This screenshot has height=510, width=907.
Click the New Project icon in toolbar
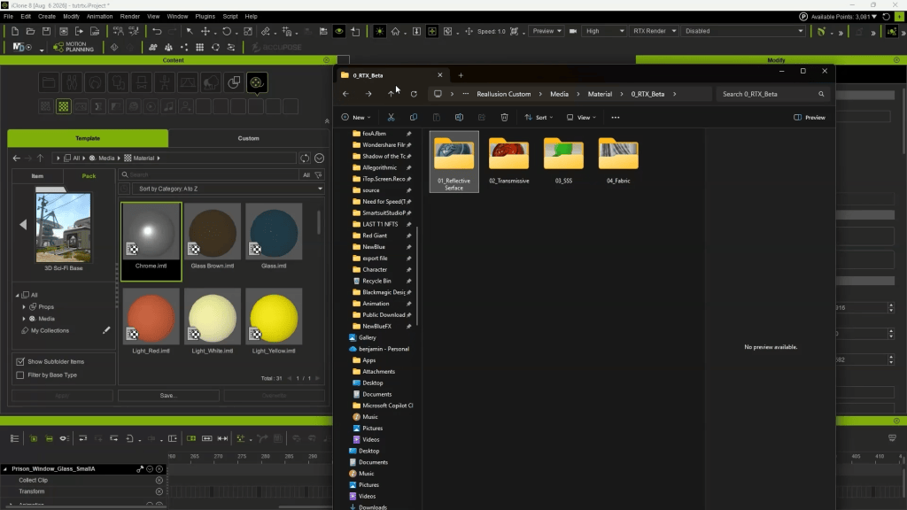coord(15,31)
